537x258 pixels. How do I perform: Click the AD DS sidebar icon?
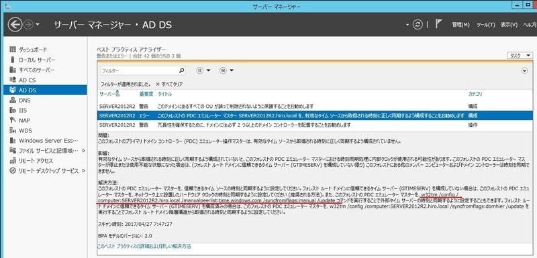click(x=13, y=90)
